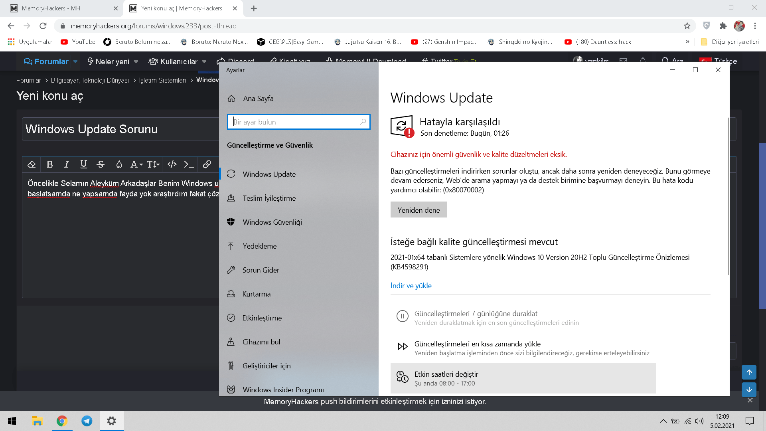Click the Windows Update error status icon
This screenshot has height=431, width=766.
pyautogui.click(x=402, y=127)
